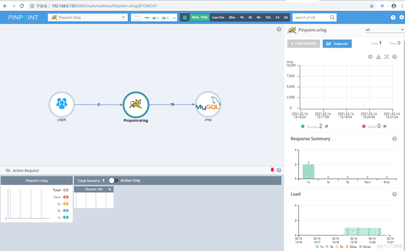Image resolution: width=405 pixels, height=251 pixels.
Task: Click the Inspector button
Action: tap(337, 44)
